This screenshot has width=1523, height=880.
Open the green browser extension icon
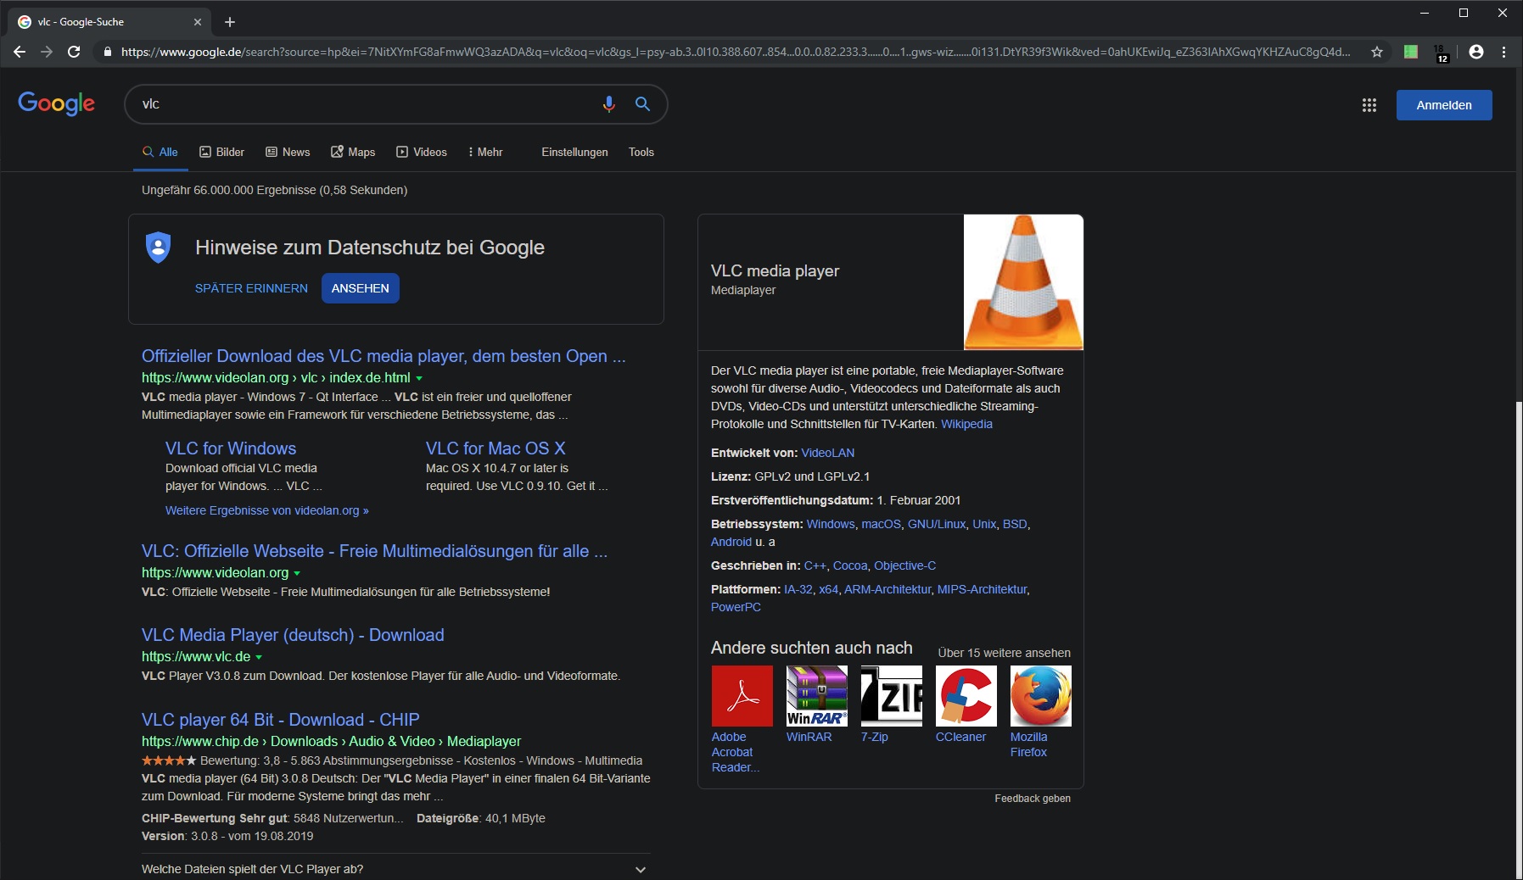coord(1411,52)
